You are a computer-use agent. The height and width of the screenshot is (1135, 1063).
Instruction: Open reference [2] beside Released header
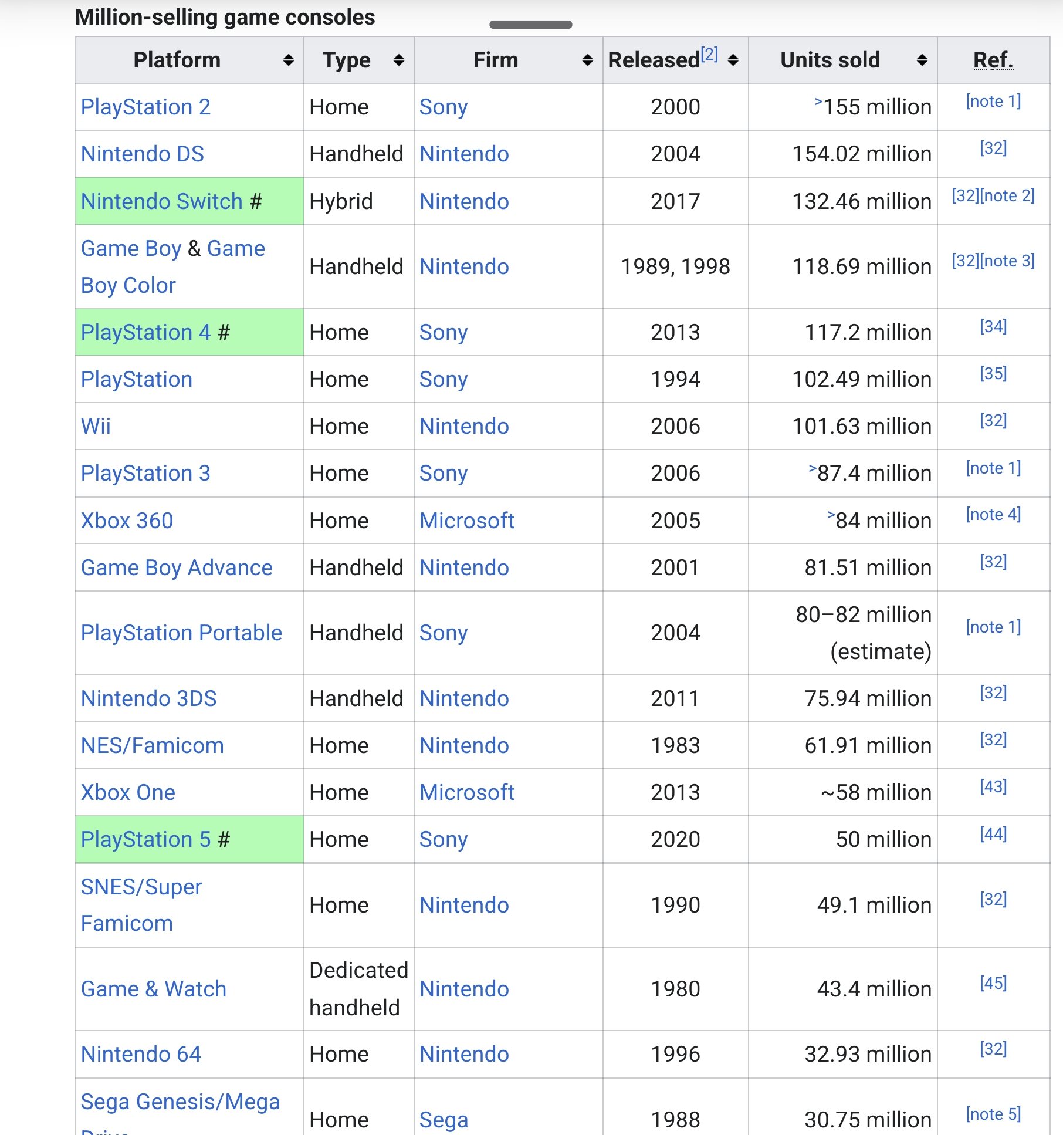tap(709, 54)
